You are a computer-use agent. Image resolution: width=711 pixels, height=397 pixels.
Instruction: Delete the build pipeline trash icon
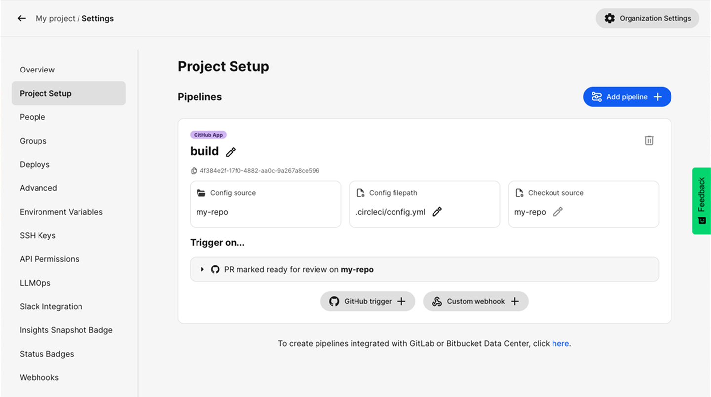649,141
